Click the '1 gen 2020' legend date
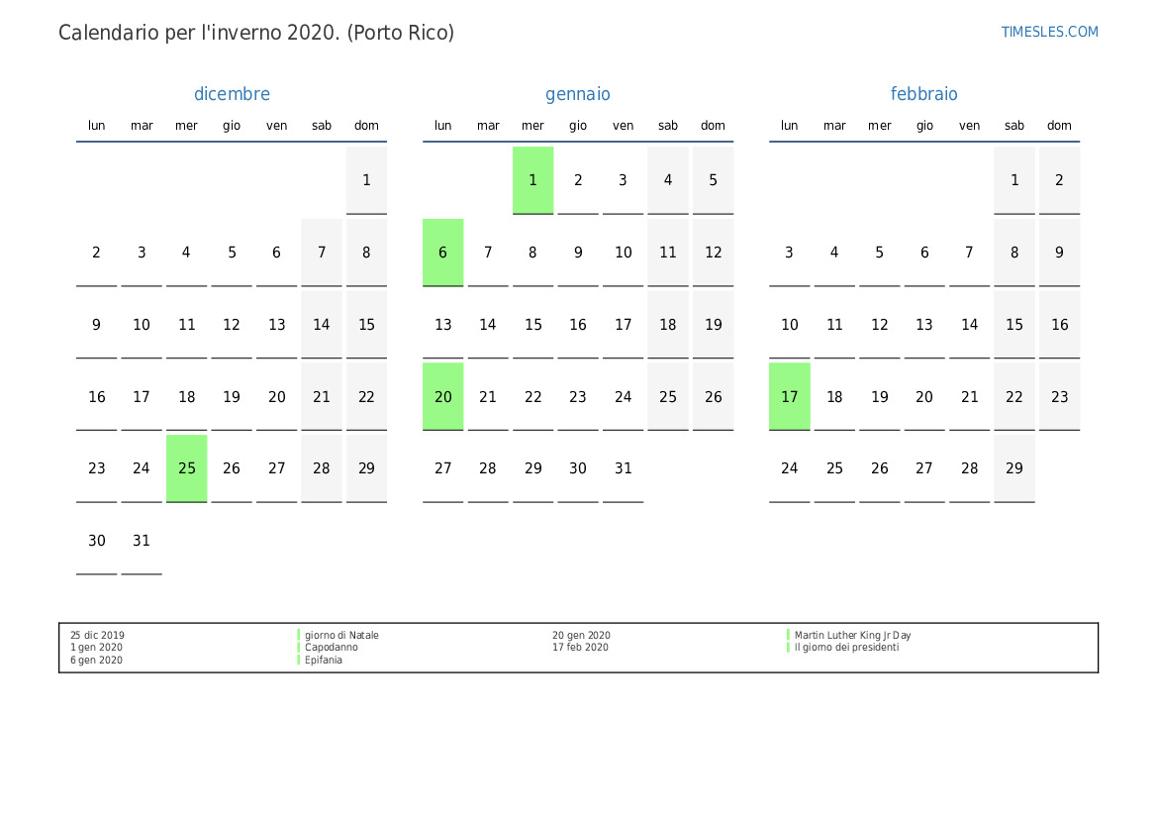1157x819 pixels. pyautogui.click(x=96, y=647)
